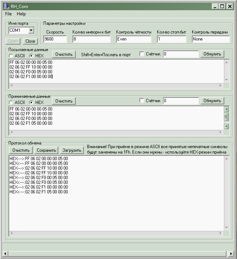Select HEX mode for sent data
Viewport: 237px width, 259px height.
click(31, 56)
